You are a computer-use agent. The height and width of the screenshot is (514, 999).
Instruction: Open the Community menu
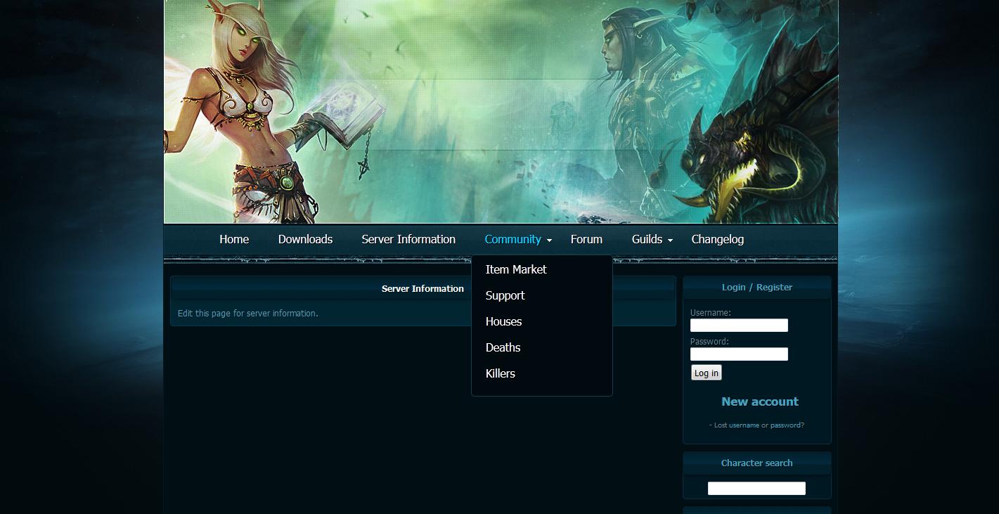click(513, 239)
